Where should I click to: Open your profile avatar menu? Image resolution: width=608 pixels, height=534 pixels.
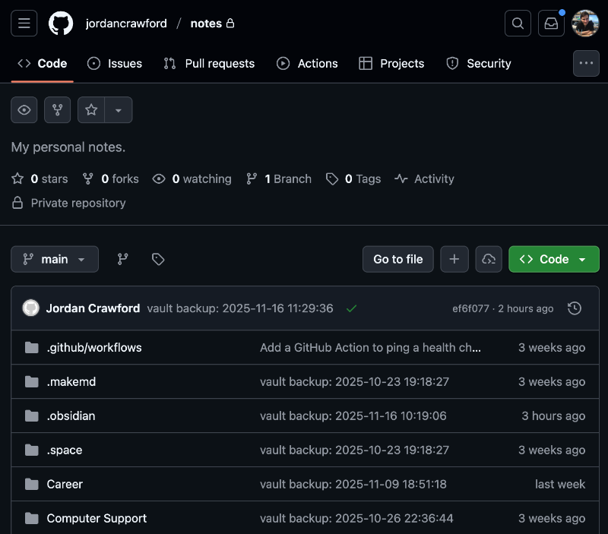[585, 23]
